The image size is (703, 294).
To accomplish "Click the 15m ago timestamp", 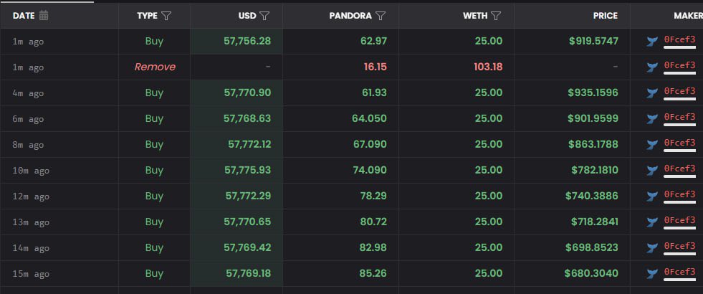I will click(31, 274).
